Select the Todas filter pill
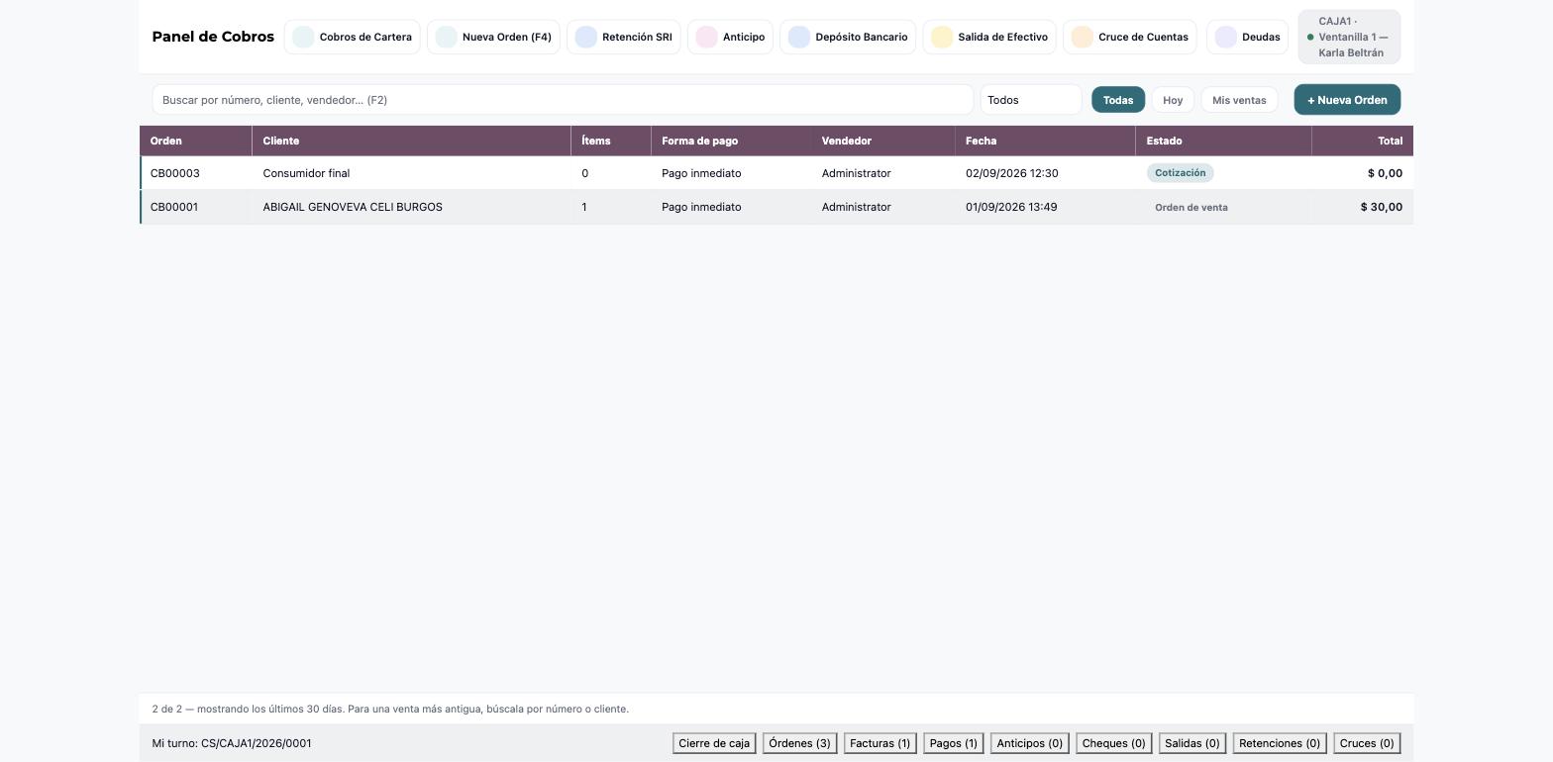 coord(1118,100)
